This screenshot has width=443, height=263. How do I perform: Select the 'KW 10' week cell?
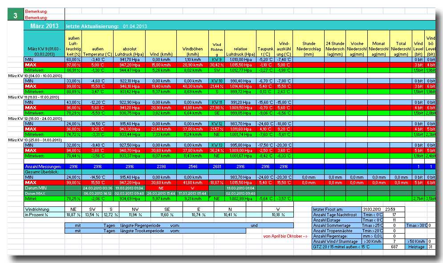[x=217, y=81]
